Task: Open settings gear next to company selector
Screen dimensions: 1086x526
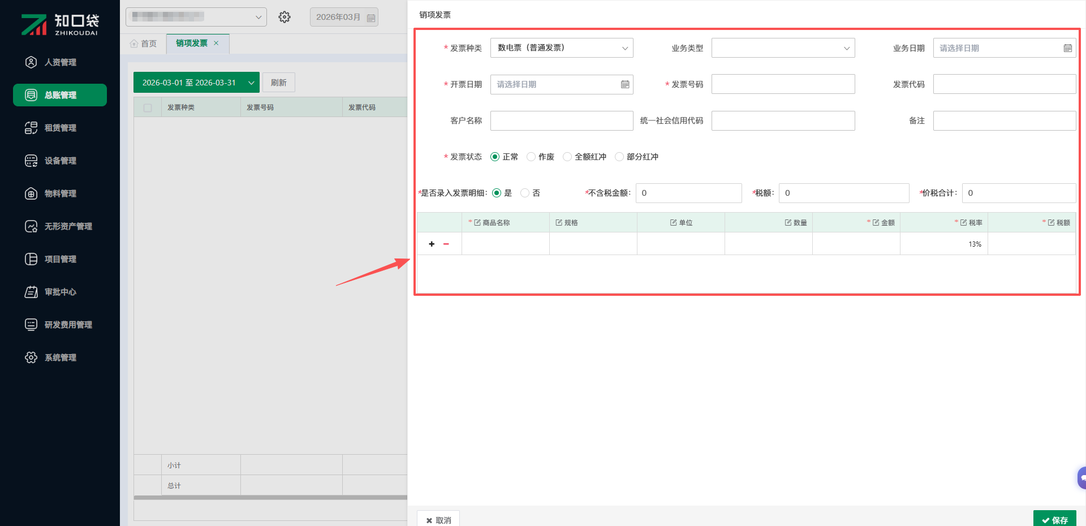Action: click(285, 17)
